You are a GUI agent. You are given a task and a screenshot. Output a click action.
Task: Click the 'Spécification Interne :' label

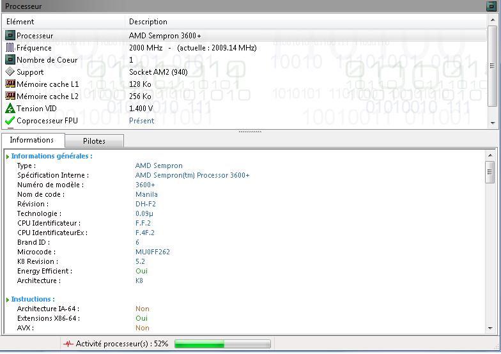click(53, 175)
